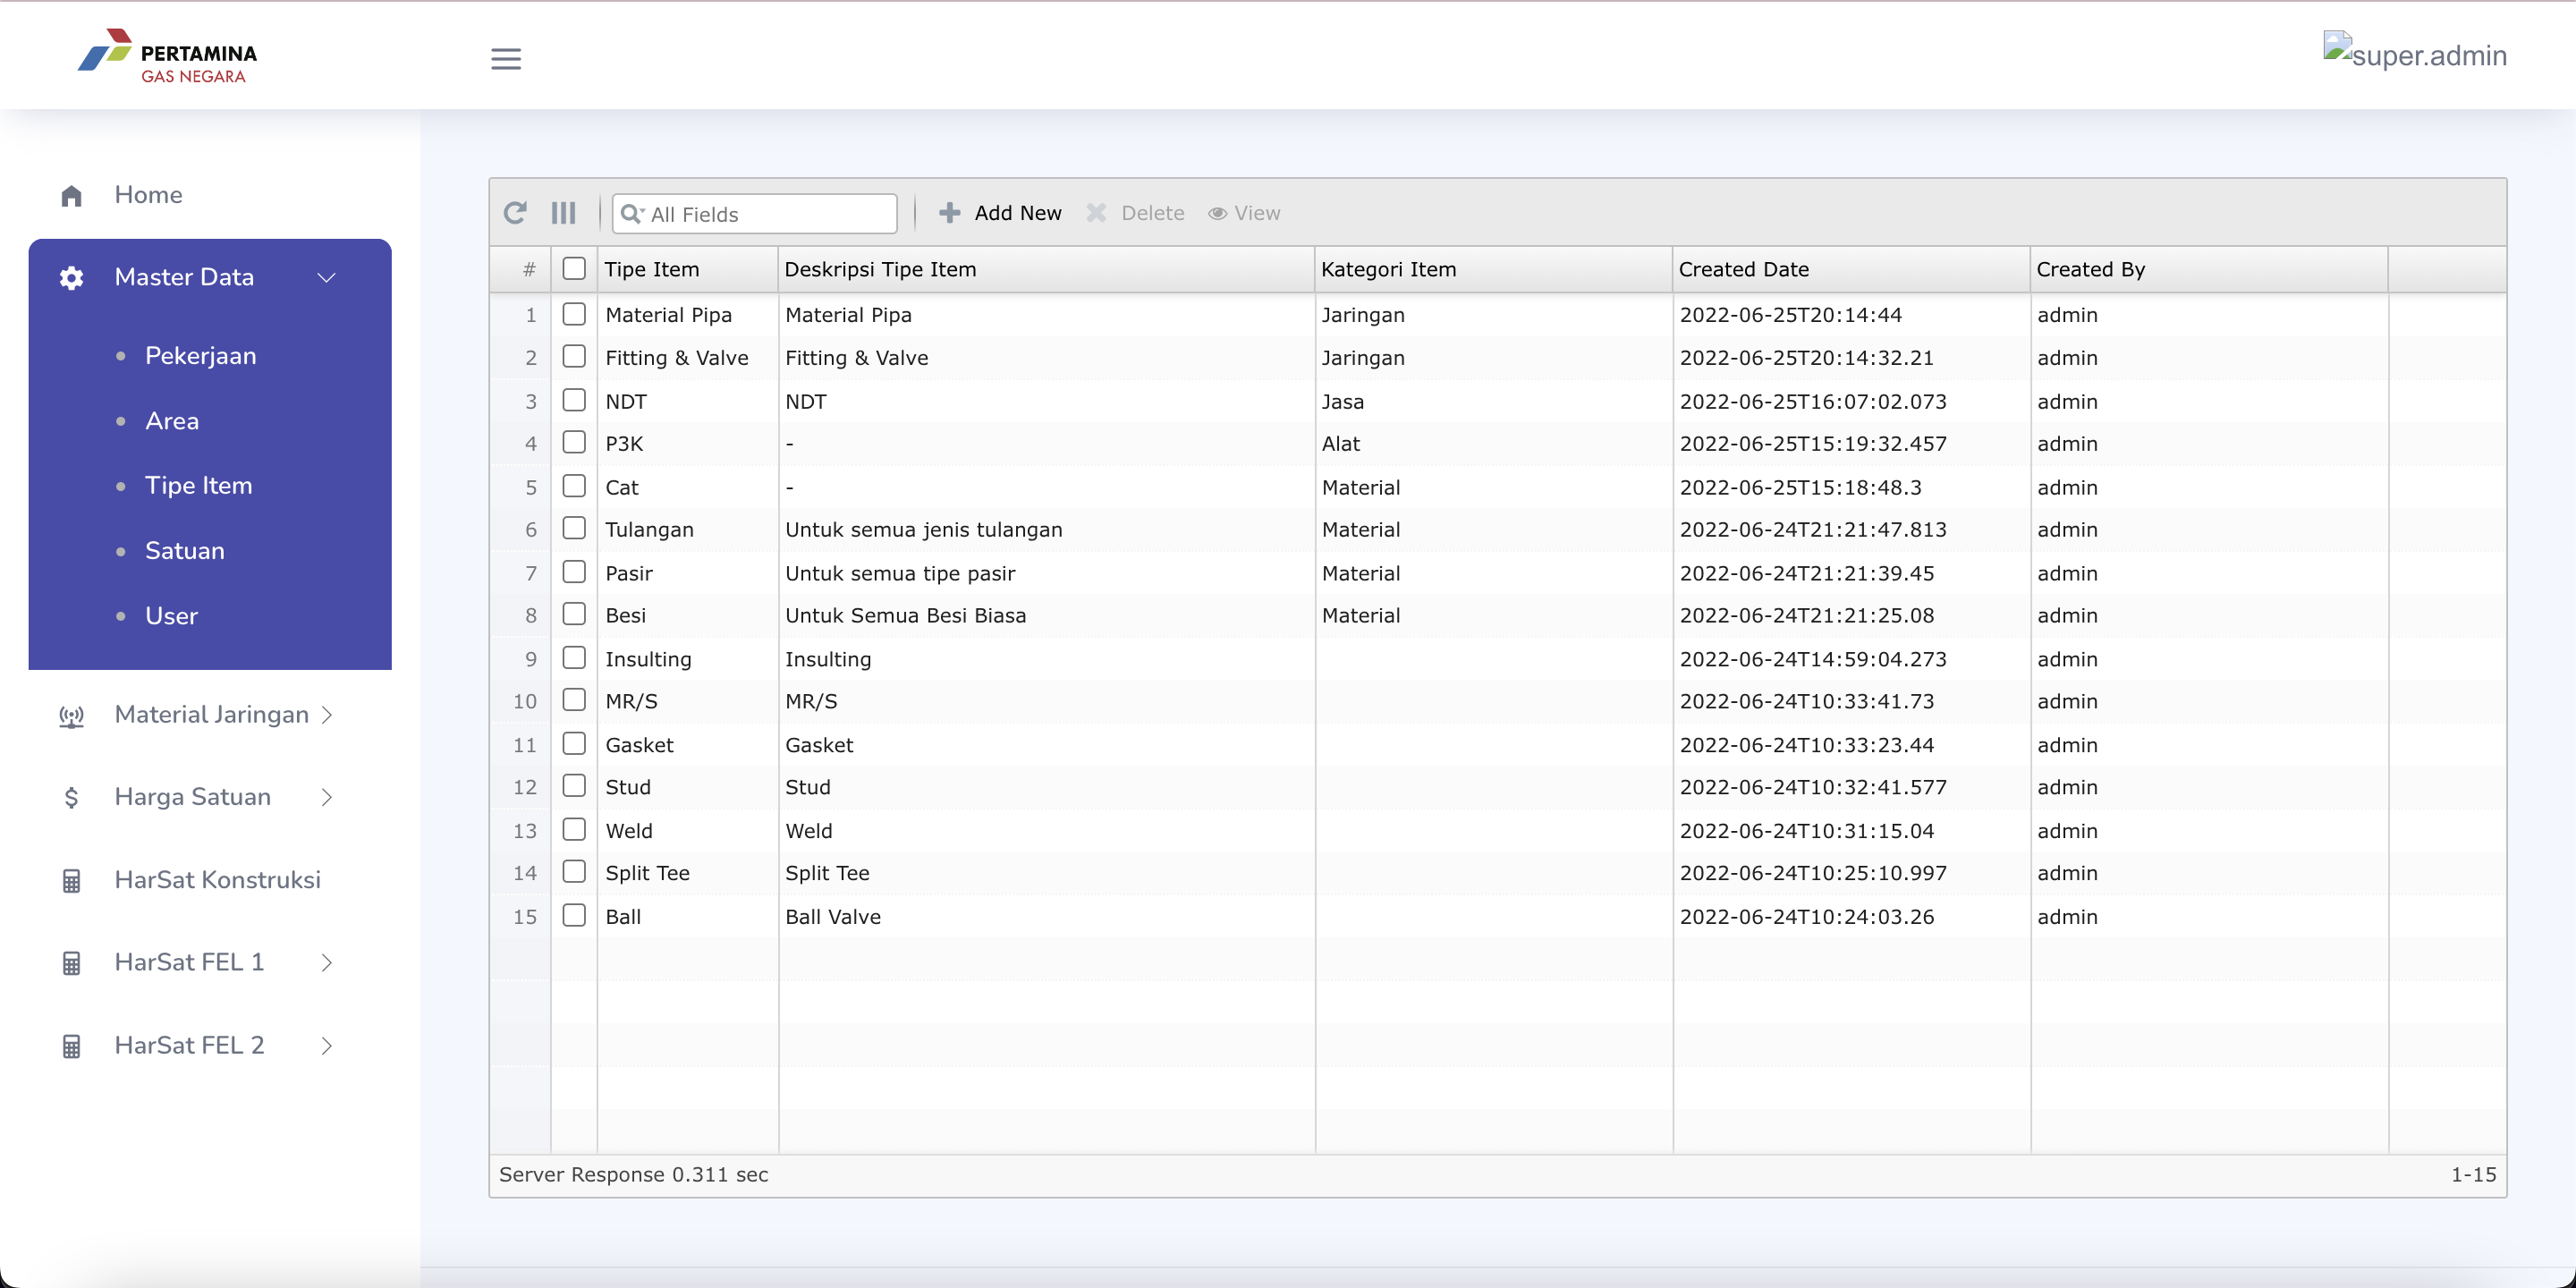Focus the All Fields search box
The image size is (2576, 1288).
click(755, 214)
